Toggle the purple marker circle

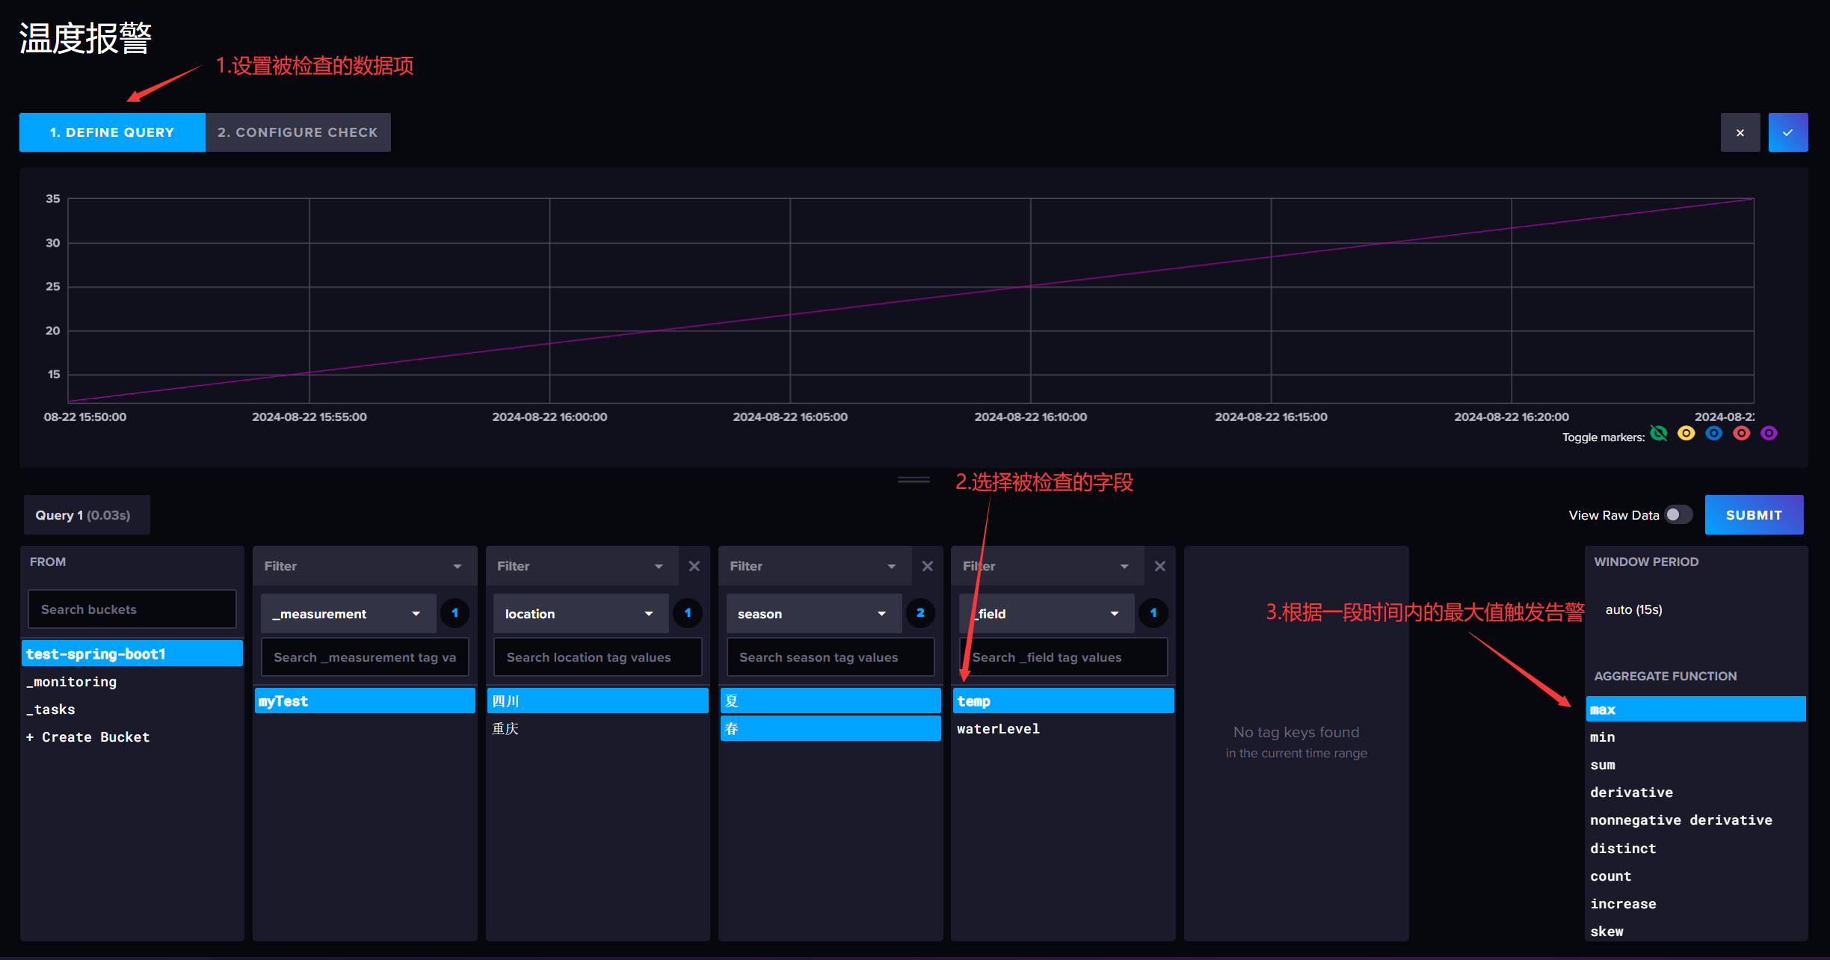(1769, 434)
